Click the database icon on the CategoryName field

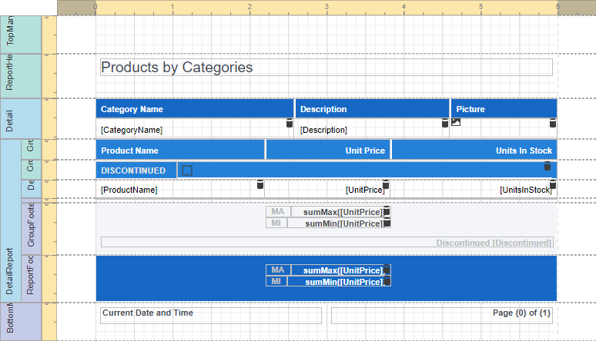tap(290, 124)
